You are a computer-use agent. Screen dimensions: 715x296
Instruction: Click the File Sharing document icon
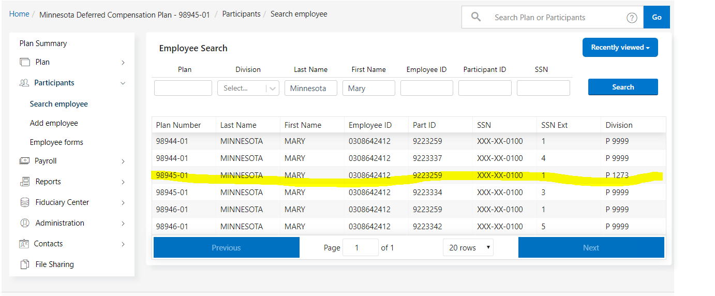tap(25, 264)
